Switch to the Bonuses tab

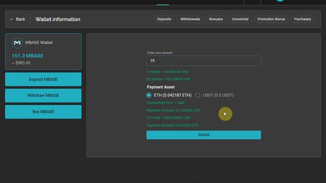(x=216, y=19)
